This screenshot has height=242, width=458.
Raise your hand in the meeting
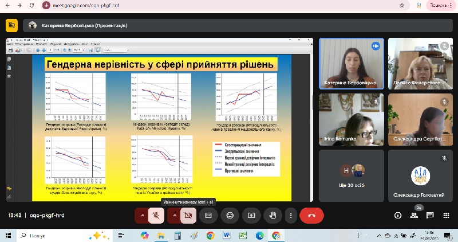pyautogui.click(x=273, y=216)
